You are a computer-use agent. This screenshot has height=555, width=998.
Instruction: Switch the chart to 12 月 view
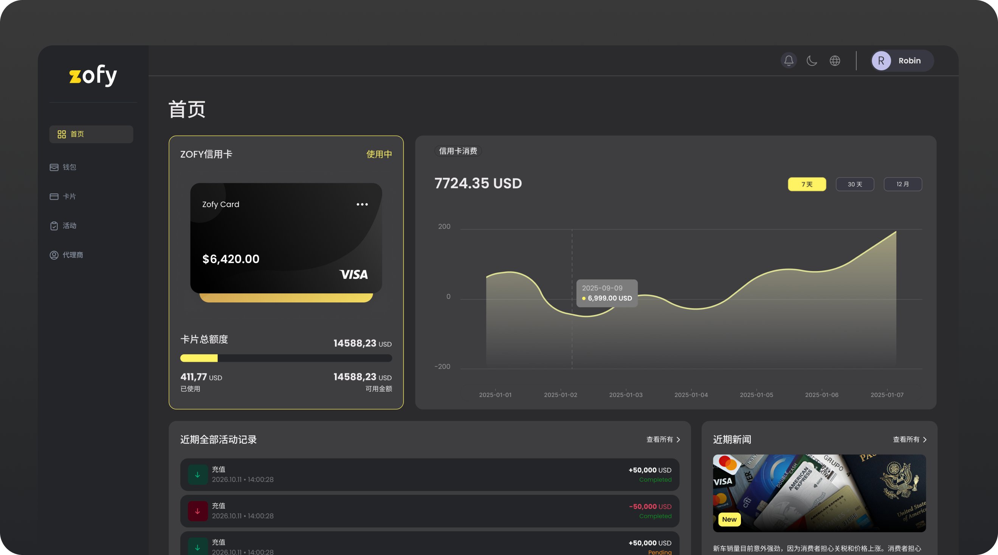903,184
